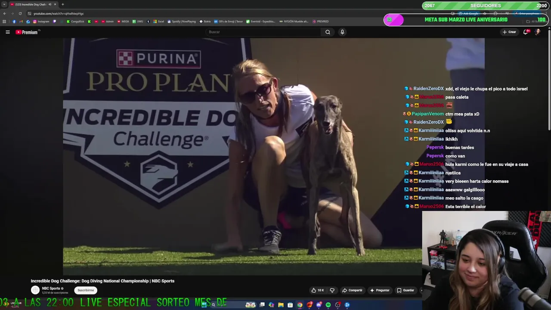Image resolution: width=551 pixels, height=310 pixels.
Task: Open the YouTube guide hamburger menu
Action: click(x=7, y=32)
